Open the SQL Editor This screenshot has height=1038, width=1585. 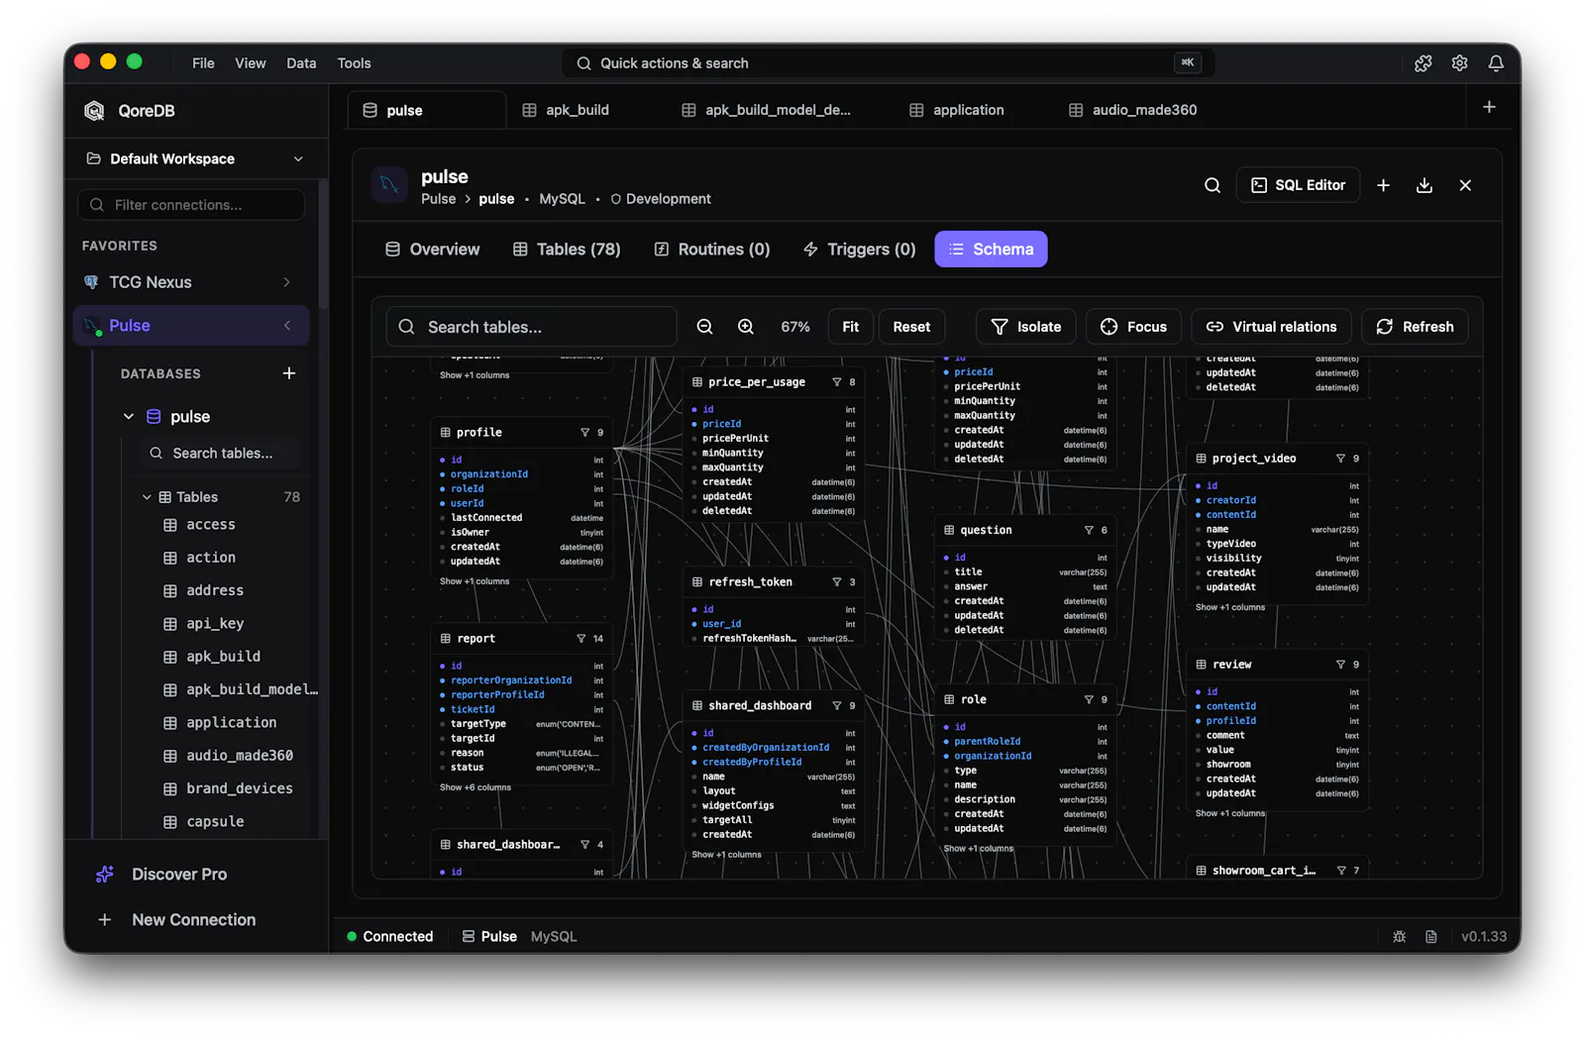pyautogui.click(x=1298, y=185)
